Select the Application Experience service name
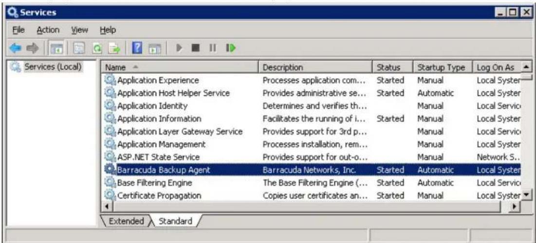 (158, 80)
